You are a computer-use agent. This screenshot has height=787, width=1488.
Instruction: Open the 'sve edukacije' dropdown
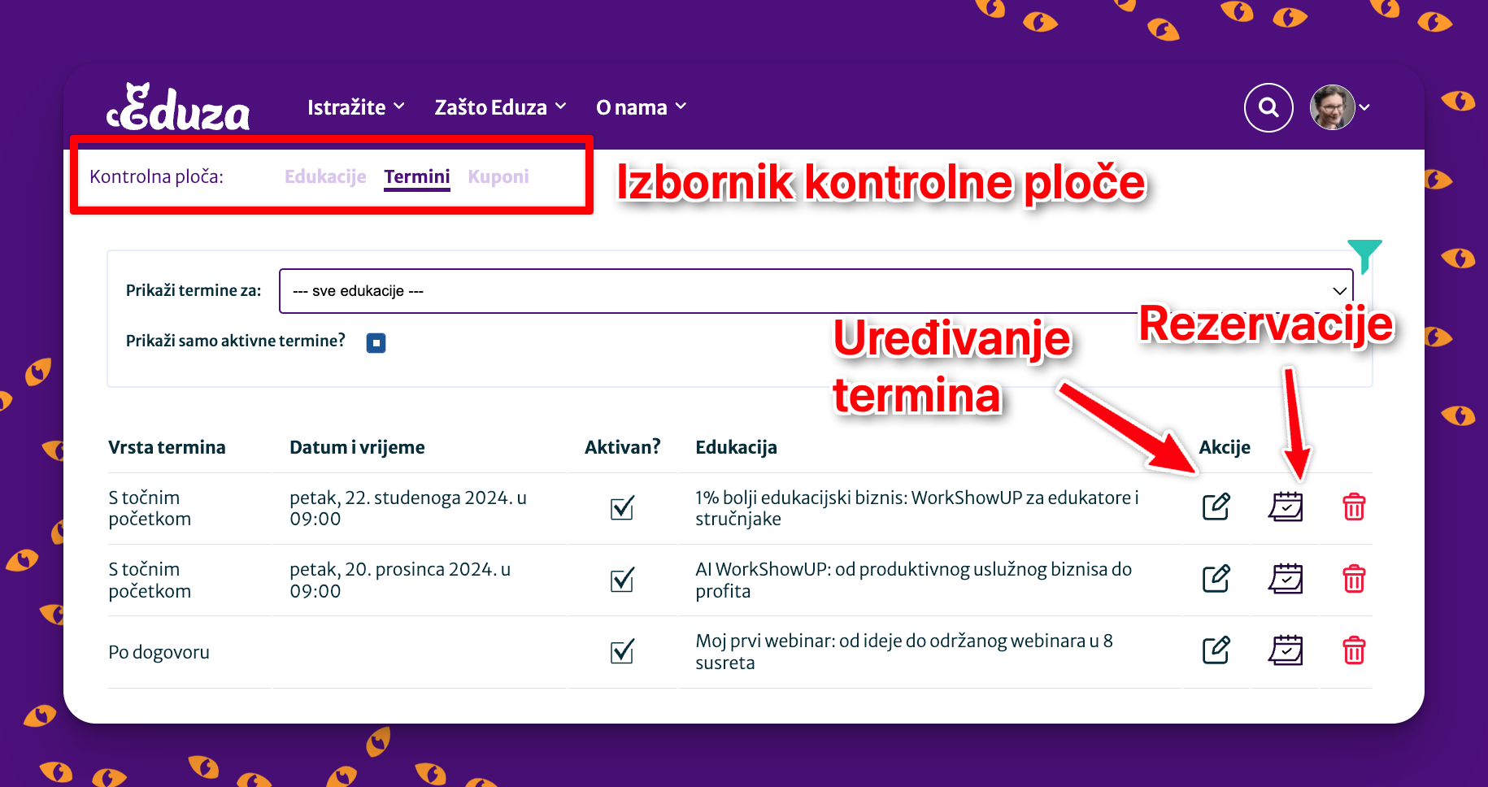pyautogui.click(x=816, y=291)
